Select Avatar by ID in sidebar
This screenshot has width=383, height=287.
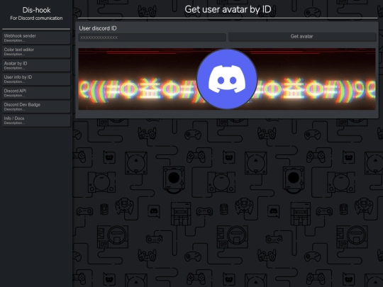[36, 65]
